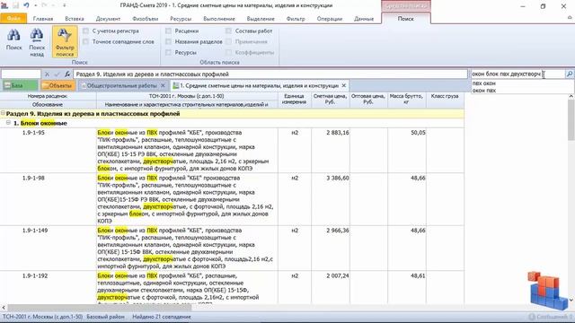
Task: Switch to the Выполнение ribbon tab
Action: [219, 19]
